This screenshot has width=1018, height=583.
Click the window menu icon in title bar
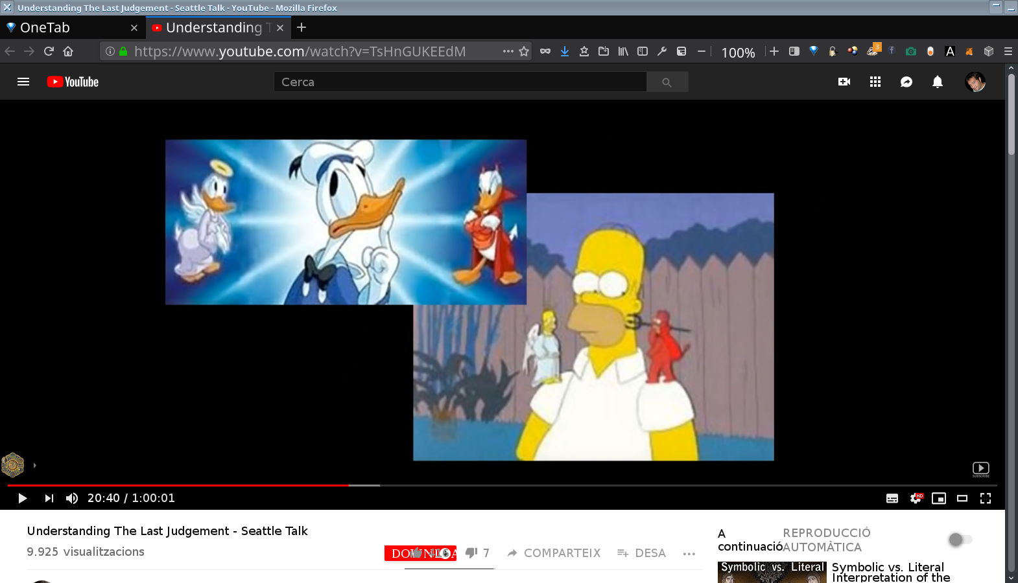(x=7, y=7)
